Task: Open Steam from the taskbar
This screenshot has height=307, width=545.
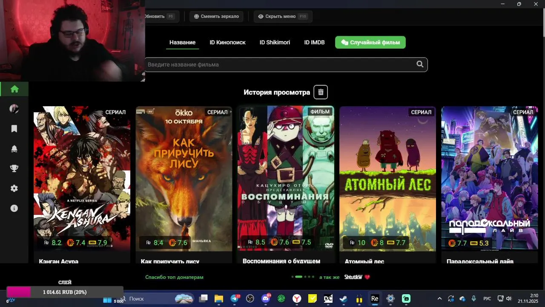Action: (x=343, y=298)
